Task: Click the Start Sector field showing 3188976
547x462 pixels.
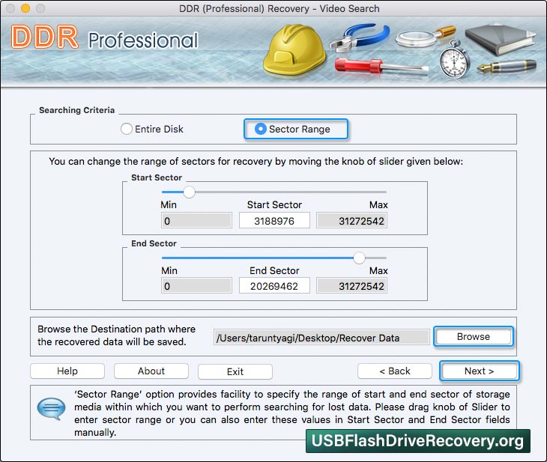Action: pos(274,221)
